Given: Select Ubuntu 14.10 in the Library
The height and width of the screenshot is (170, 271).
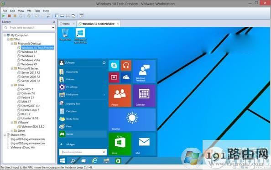Looking at the screenshot, I should tap(30, 118).
